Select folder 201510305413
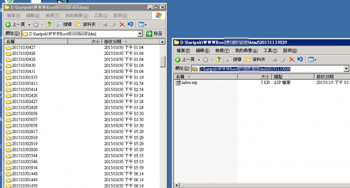Screen dimensions: 350x188 point(22,84)
